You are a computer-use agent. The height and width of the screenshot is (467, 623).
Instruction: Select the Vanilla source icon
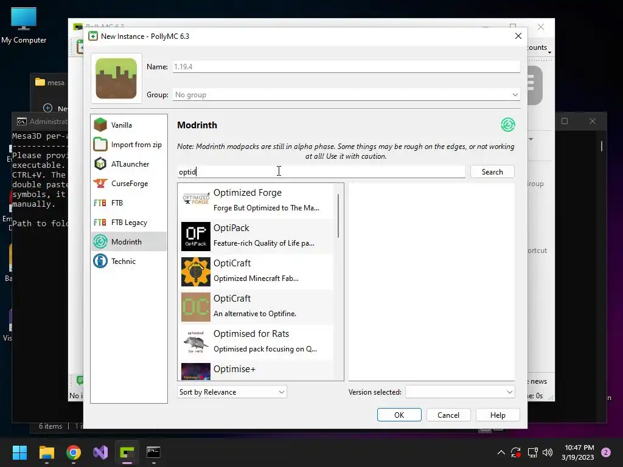[100, 125]
